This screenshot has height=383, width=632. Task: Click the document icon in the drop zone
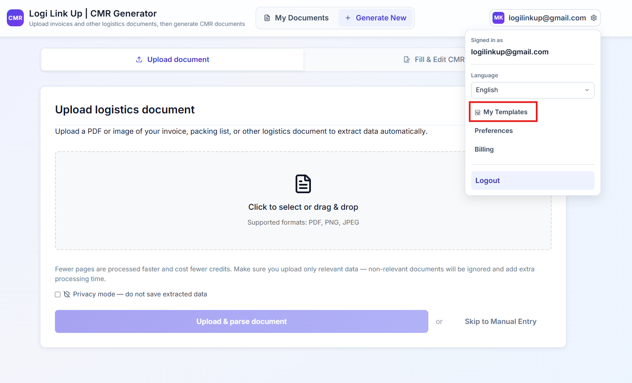[303, 184]
